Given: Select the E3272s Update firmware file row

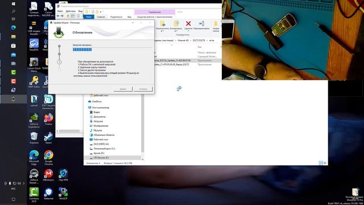Looking at the screenshot, I should (188, 60).
